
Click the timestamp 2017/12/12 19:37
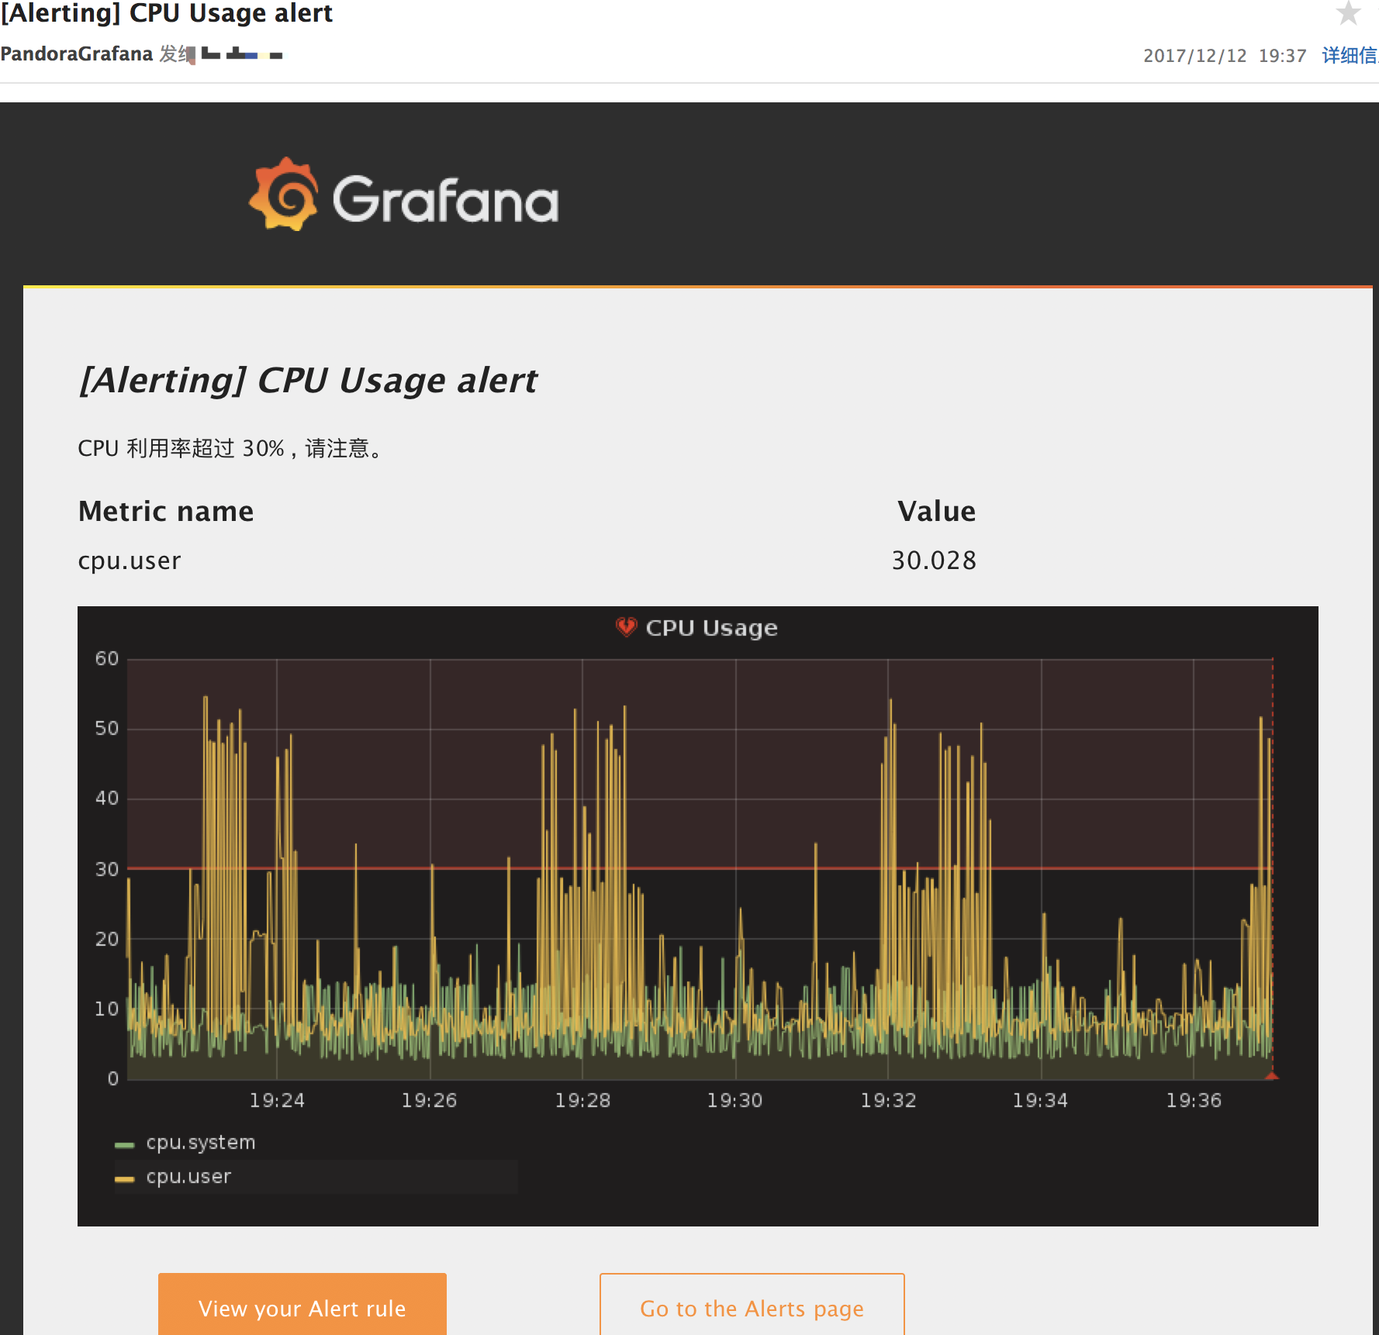click(1225, 56)
